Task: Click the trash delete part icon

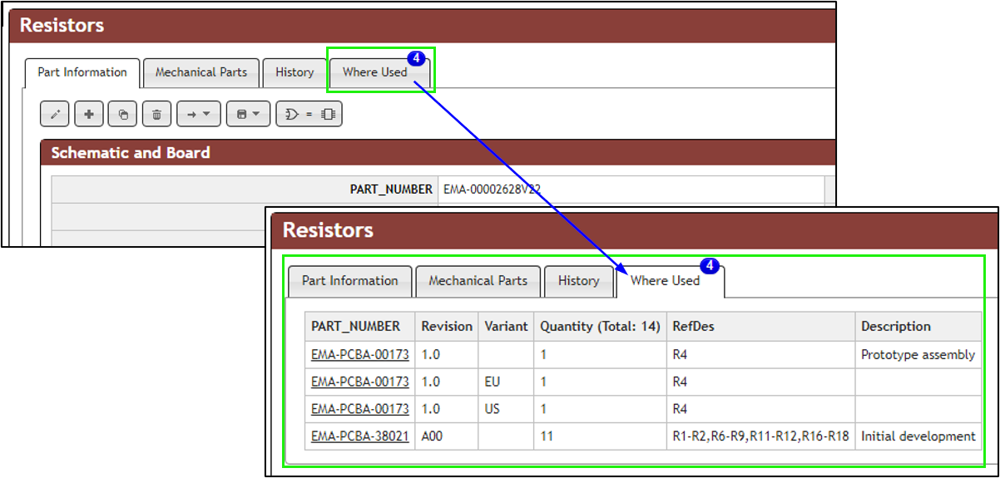Action: pos(156,115)
